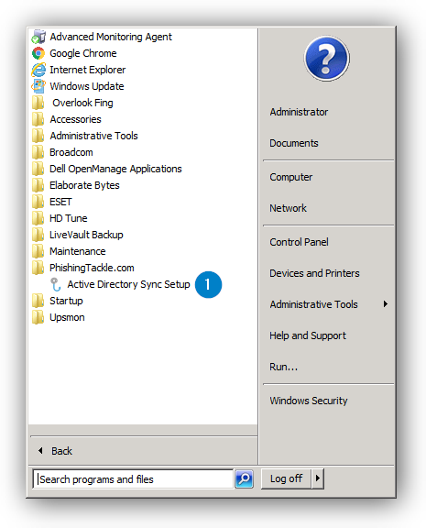
Task: Open the Run... dialog
Action: 283,367
